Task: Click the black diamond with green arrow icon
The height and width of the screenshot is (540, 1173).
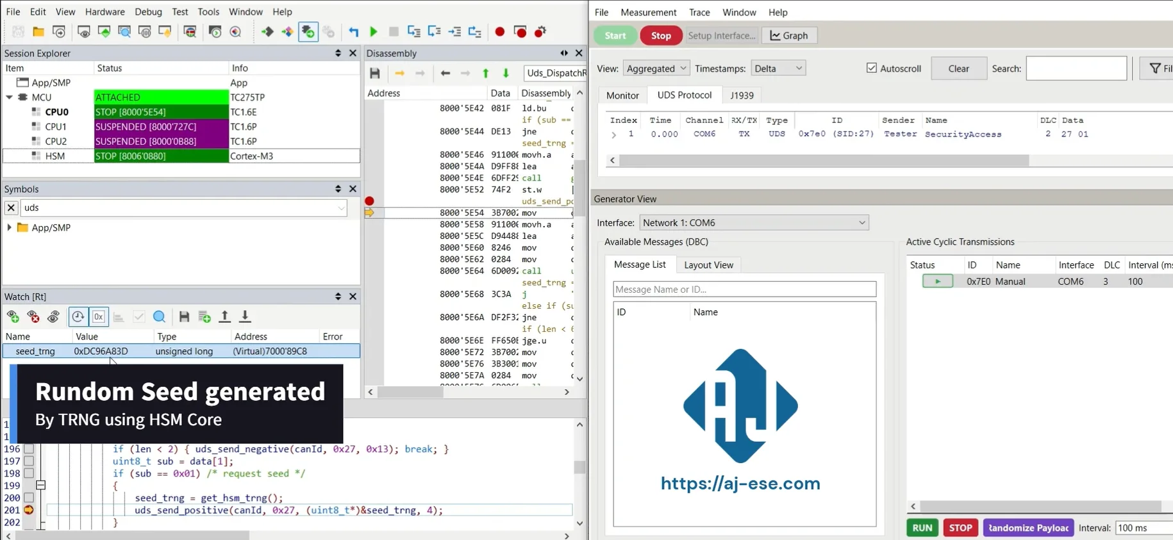Action: click(267, 32)
